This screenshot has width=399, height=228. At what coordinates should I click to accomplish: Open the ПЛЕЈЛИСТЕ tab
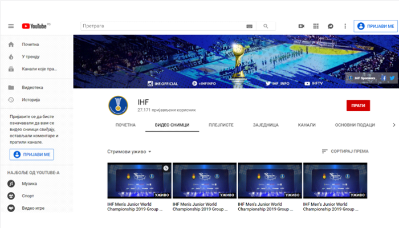(x=221, y=125)
